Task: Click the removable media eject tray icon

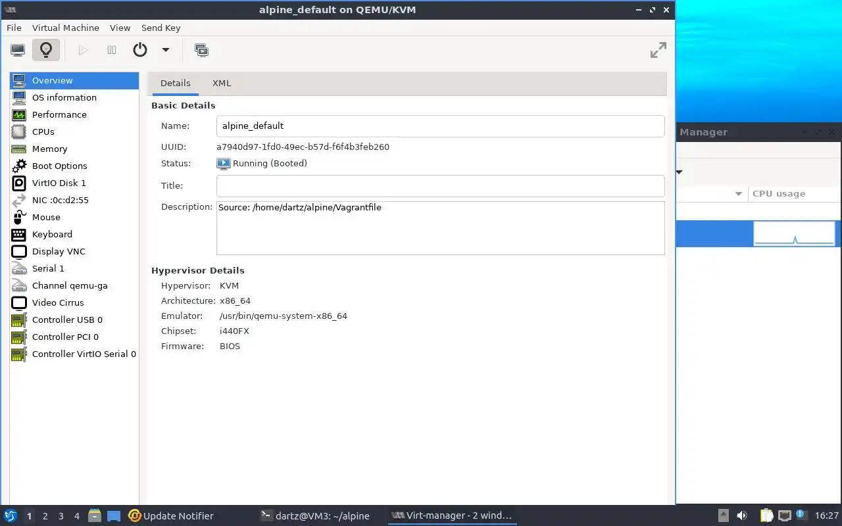Action: (x=723, y=515)
